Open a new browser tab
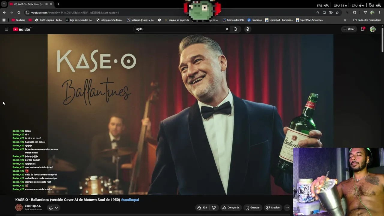 tap(58, 4)
